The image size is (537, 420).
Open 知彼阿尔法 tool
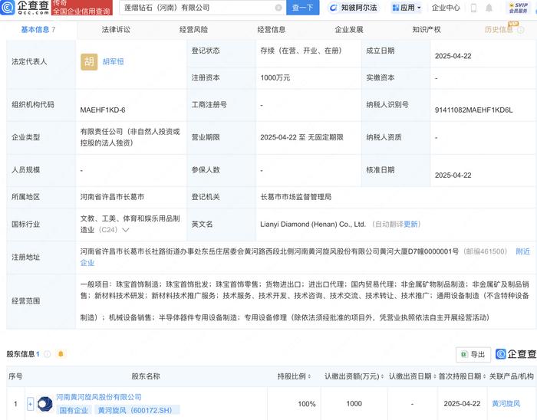tap(354, 8)
